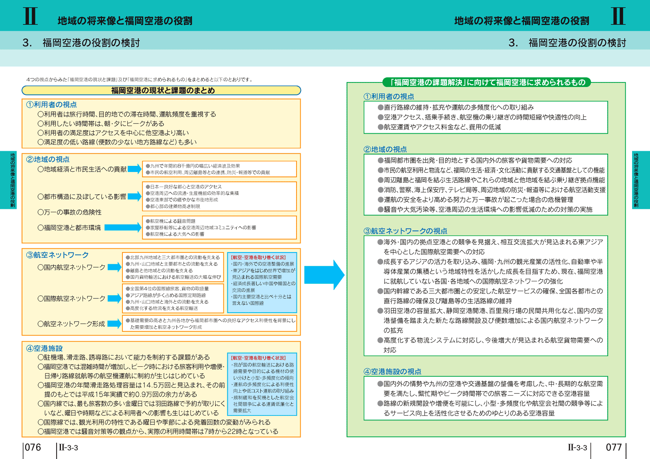Click the cyan arrow beside 都市構造に及ぼしている影響
Viewport: 650px width, 459px height.
(x=135, y=196)
